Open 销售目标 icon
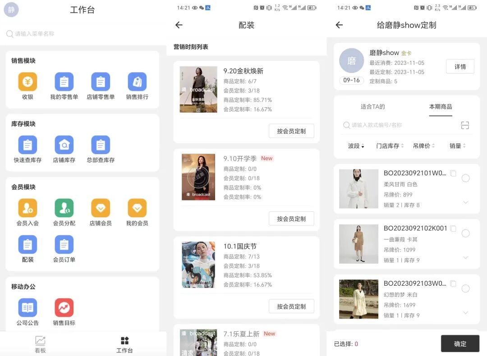Screen dimensions: 487x356 (x=64, y=308)
